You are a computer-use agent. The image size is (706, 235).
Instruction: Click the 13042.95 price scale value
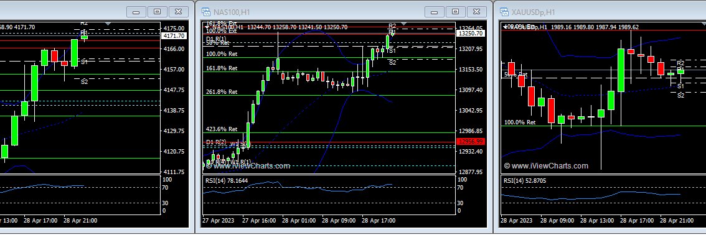click(x=470, y=110)
